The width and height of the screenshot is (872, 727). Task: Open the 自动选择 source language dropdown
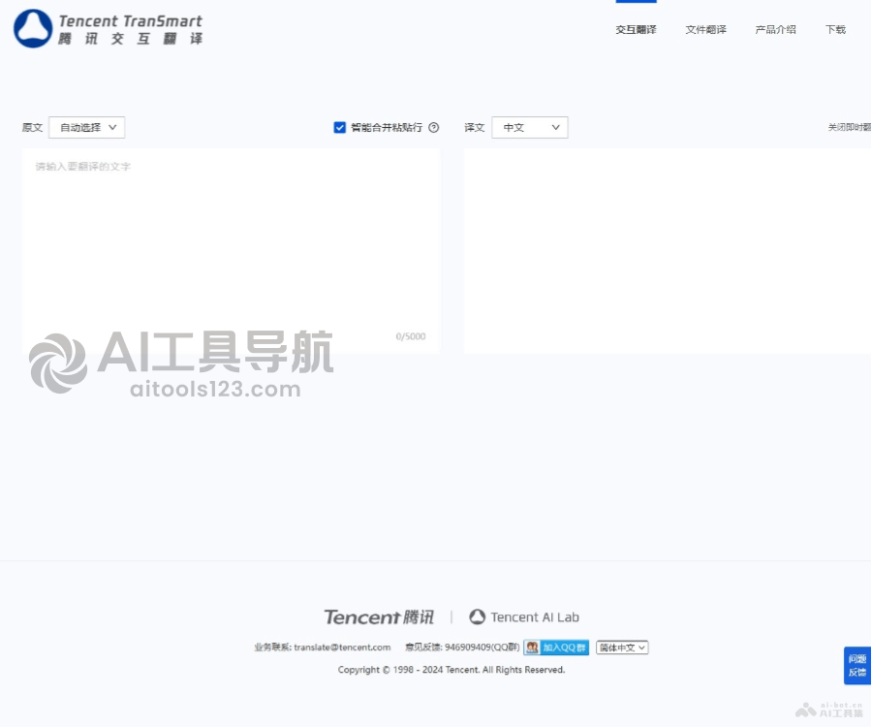point(87,127)
